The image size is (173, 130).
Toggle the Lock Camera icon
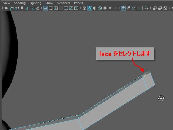12,8
